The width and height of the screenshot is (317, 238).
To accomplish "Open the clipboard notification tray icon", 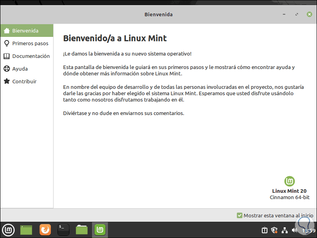I will pyautogui.click(x=265, y=230).
